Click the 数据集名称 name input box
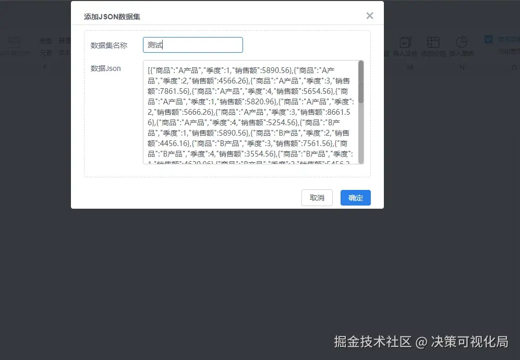The width and height of the screenshot is (520, 360). click(193, 45)
